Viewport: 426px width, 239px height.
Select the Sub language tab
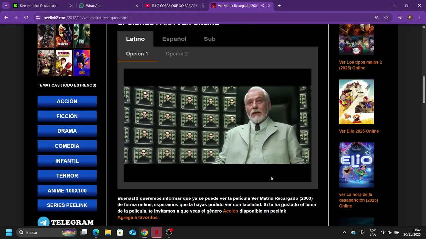[x=210, y=39]
